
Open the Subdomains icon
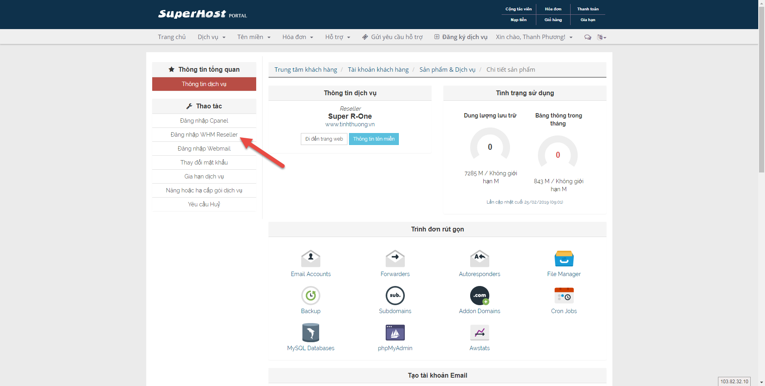click(x=395, y=296)
